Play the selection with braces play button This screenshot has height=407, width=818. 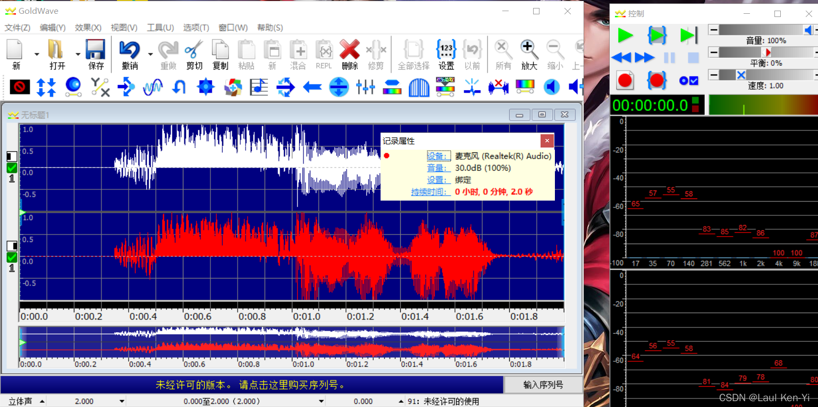point(657,36)
